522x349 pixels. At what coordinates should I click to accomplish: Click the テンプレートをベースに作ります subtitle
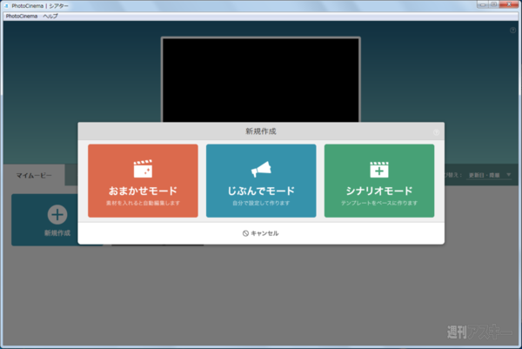379,203
